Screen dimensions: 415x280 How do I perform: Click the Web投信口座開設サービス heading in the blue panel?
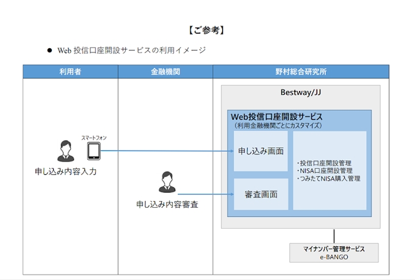pos(276,117)
